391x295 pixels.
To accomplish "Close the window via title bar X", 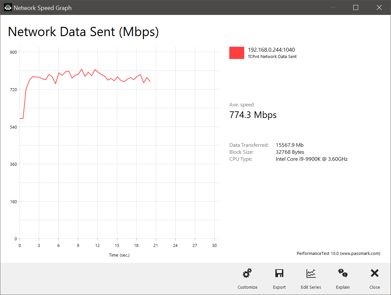I will tap(379, 8).
